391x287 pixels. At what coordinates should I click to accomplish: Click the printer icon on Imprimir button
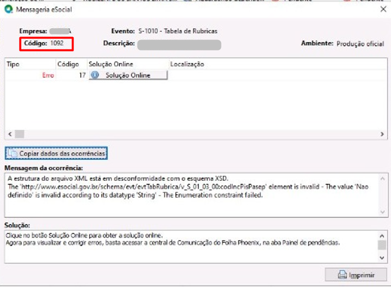342,274
